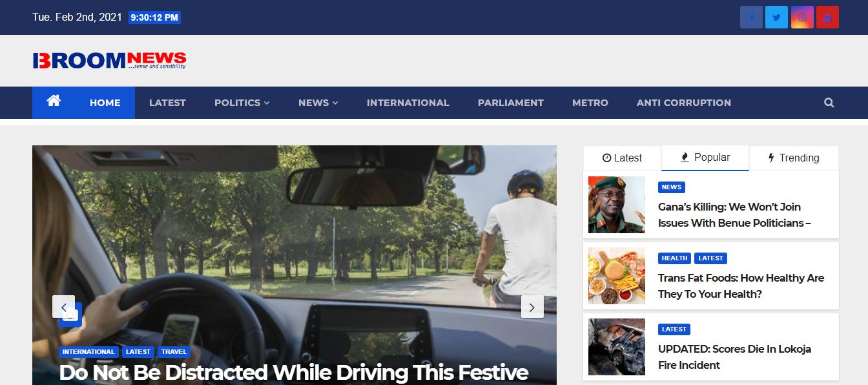Image resolution: width=868 pixels, height=385 pixels.
Task: Open the Anti Corruption menu item
Action: [684, 103]
